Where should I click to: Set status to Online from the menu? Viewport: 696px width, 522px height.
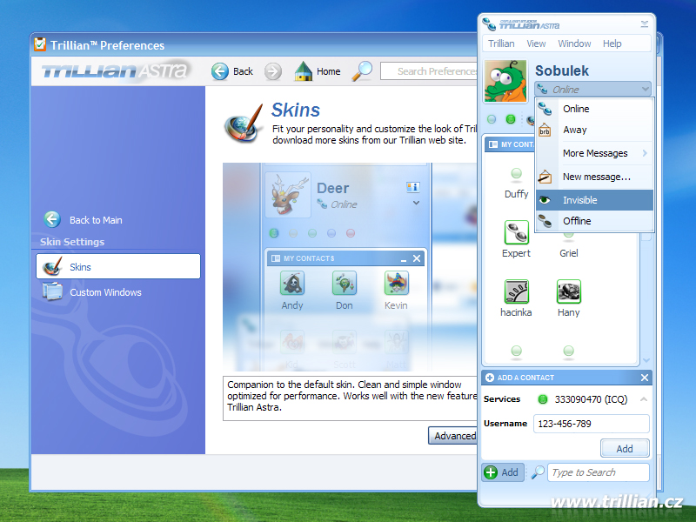594,109
